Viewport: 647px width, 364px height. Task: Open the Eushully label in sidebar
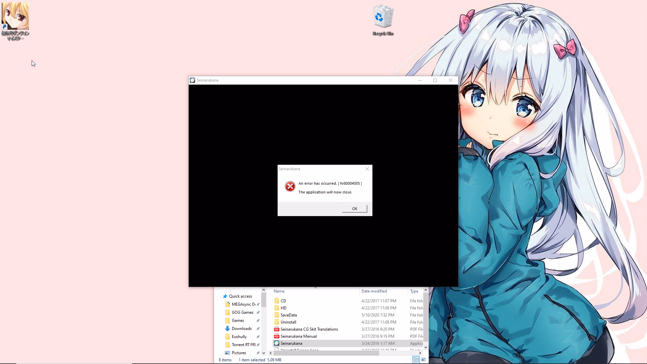click(x=239, y=337)
